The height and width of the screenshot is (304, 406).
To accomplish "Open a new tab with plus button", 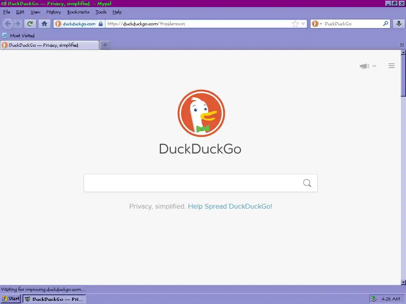I will (x=105, y=45).
